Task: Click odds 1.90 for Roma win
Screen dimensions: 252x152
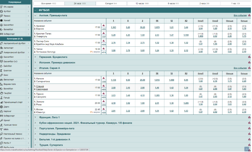Action: click(x=142, y=103)
